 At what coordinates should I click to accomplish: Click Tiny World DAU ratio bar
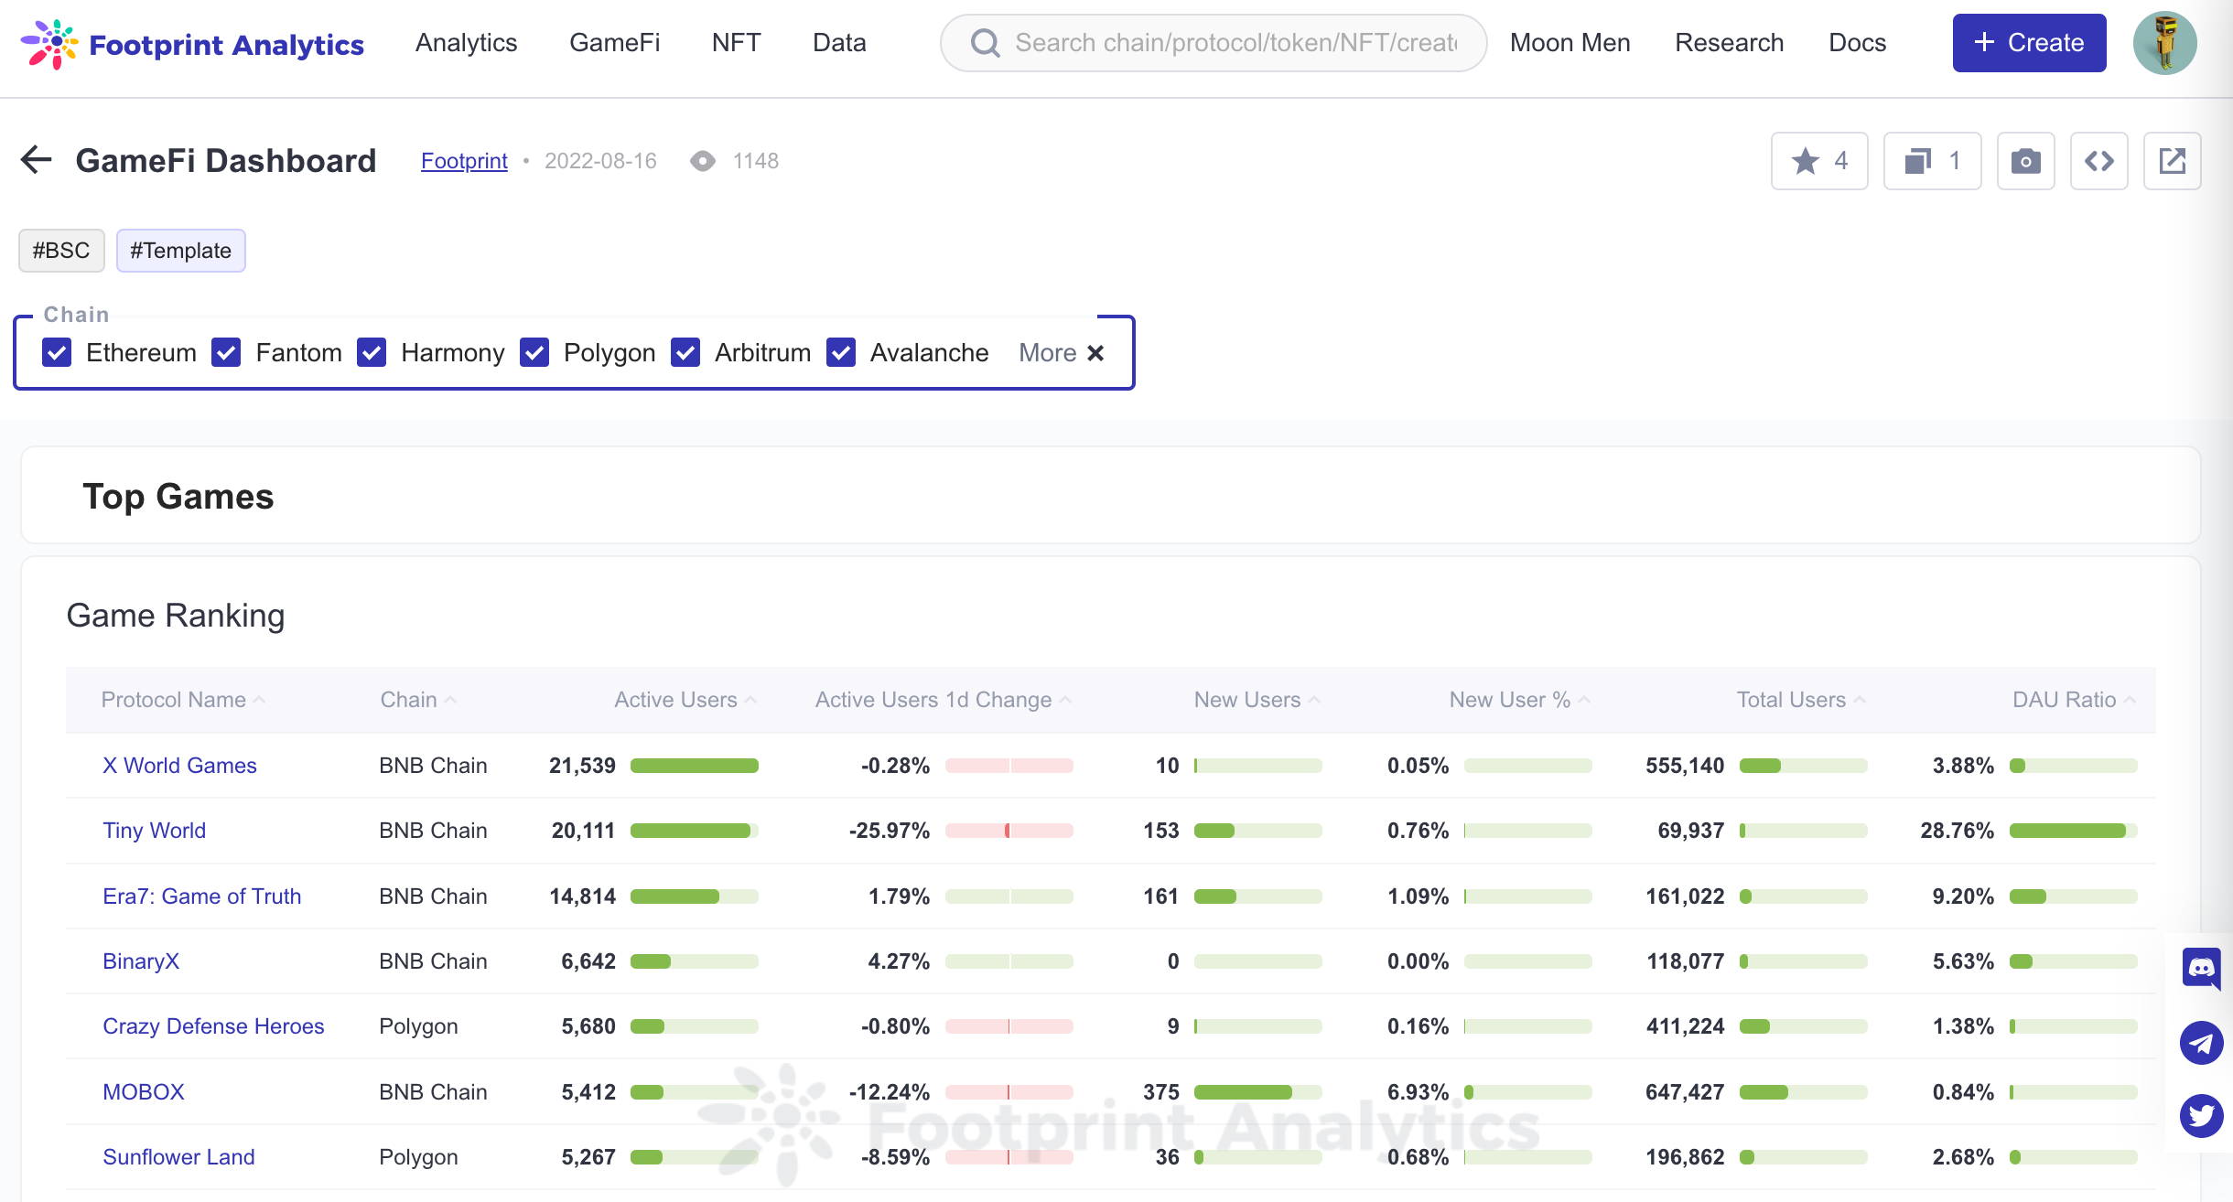2073,831
